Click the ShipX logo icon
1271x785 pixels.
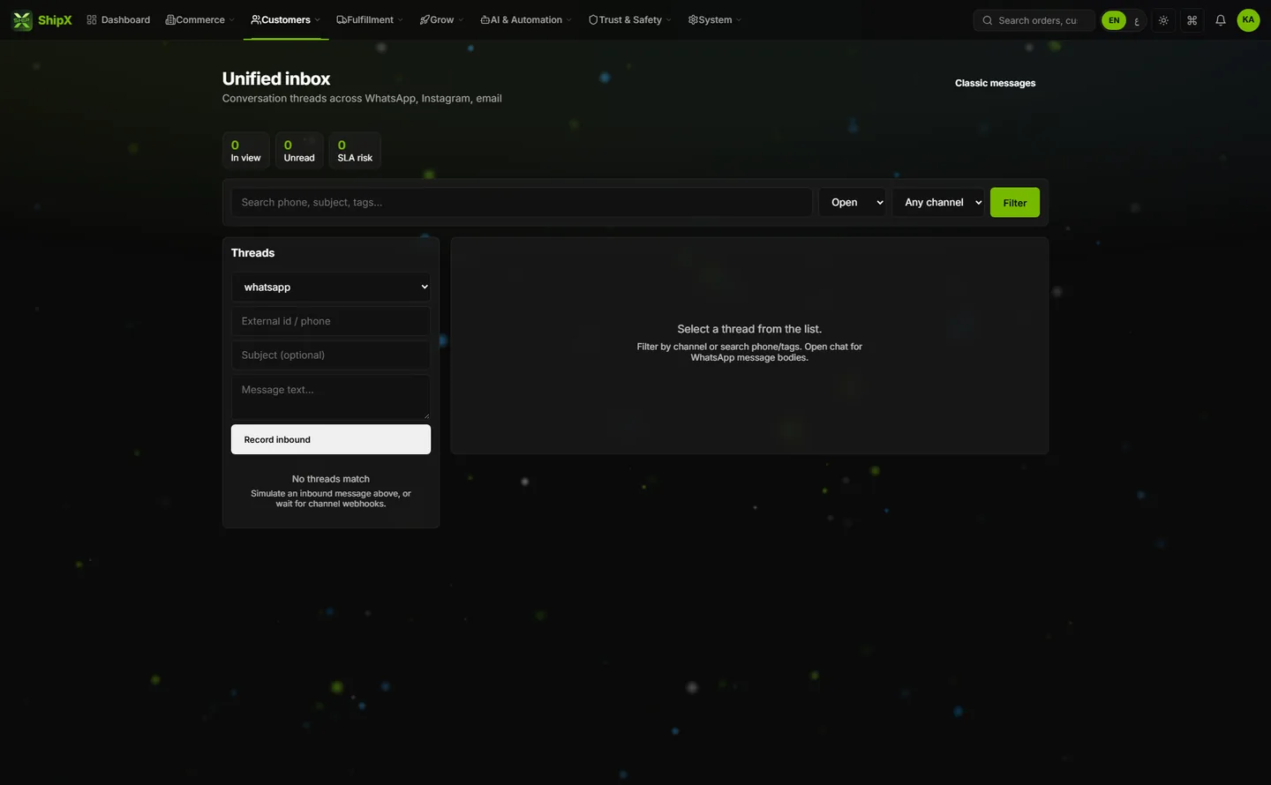[22, 20]
